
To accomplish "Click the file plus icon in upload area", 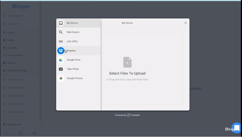I will click(127, 62).
